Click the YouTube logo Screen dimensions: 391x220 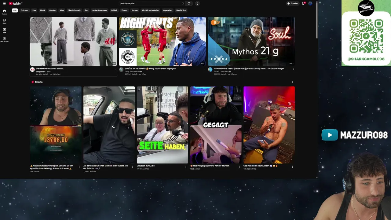coord(15,3)
